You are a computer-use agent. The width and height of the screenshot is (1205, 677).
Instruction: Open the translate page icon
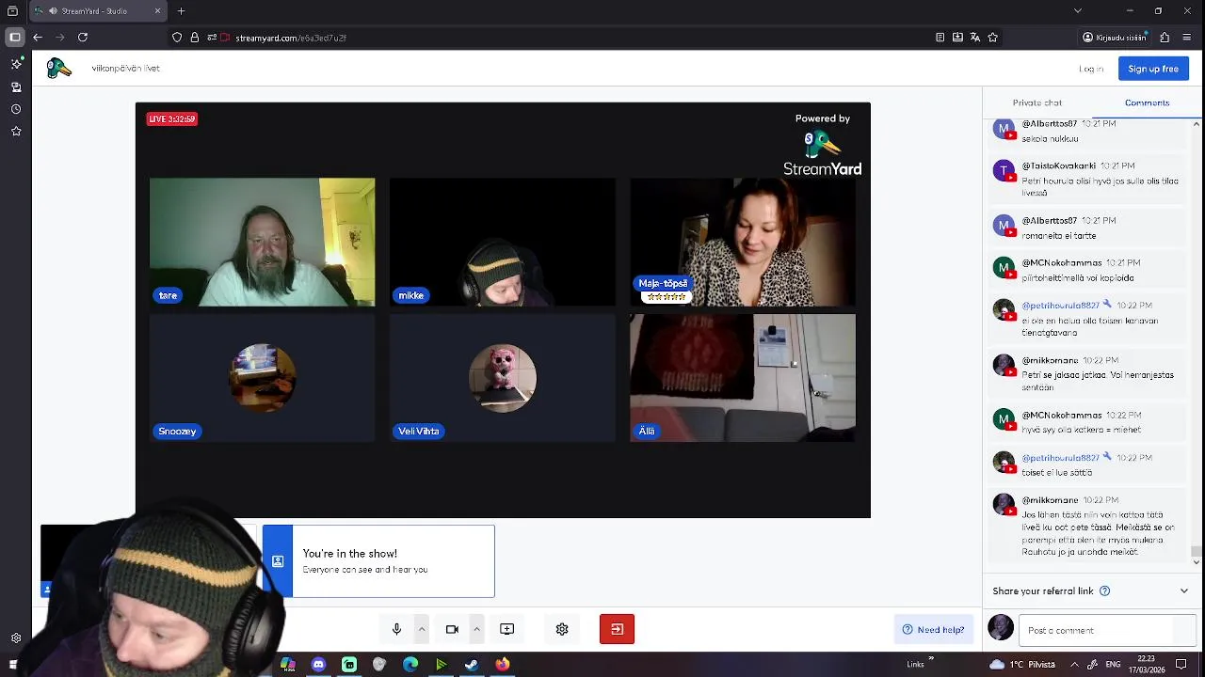point(975,38)
